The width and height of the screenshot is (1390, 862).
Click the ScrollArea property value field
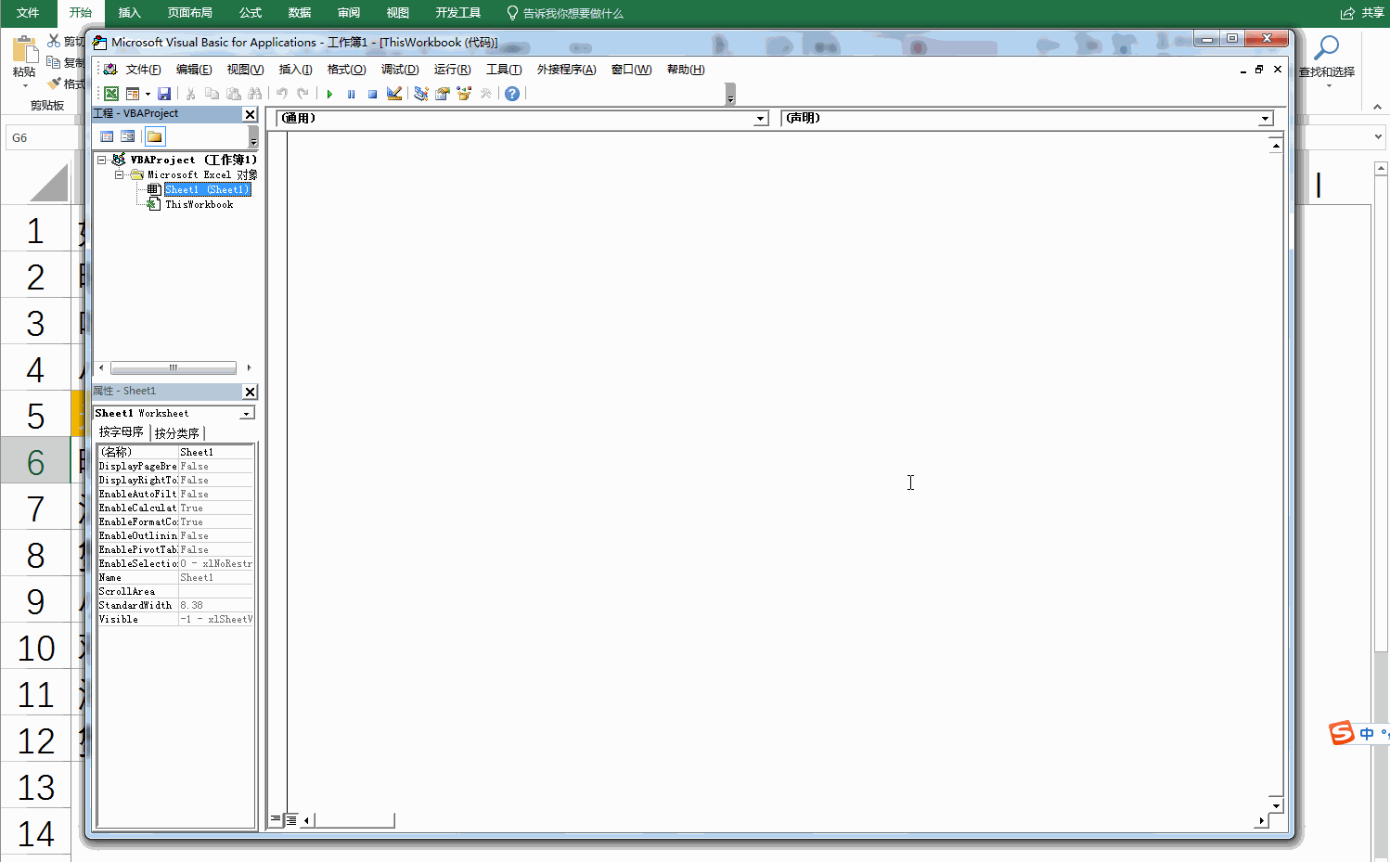pos(215,592)
